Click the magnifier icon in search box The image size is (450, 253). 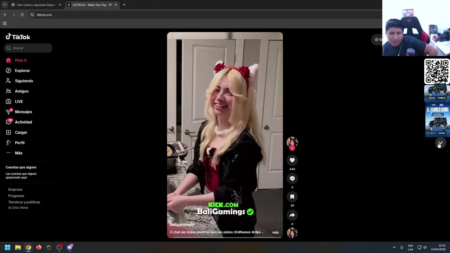[x=9, y=48]
